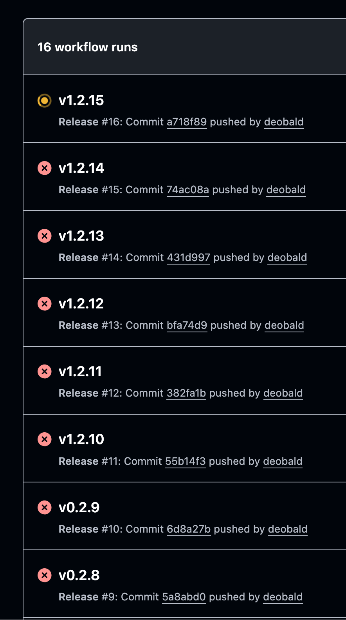Click the failed status icon for v1.2.13

click(x=44, y=236)
